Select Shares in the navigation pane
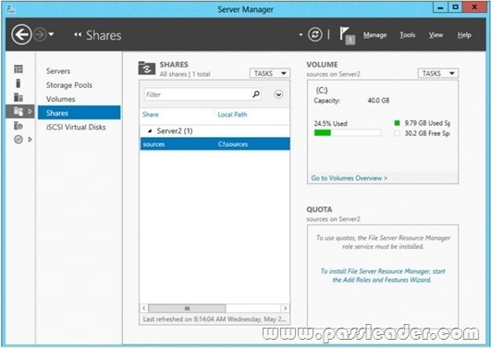This screenshot has height=348, width=491. (79, 113)
